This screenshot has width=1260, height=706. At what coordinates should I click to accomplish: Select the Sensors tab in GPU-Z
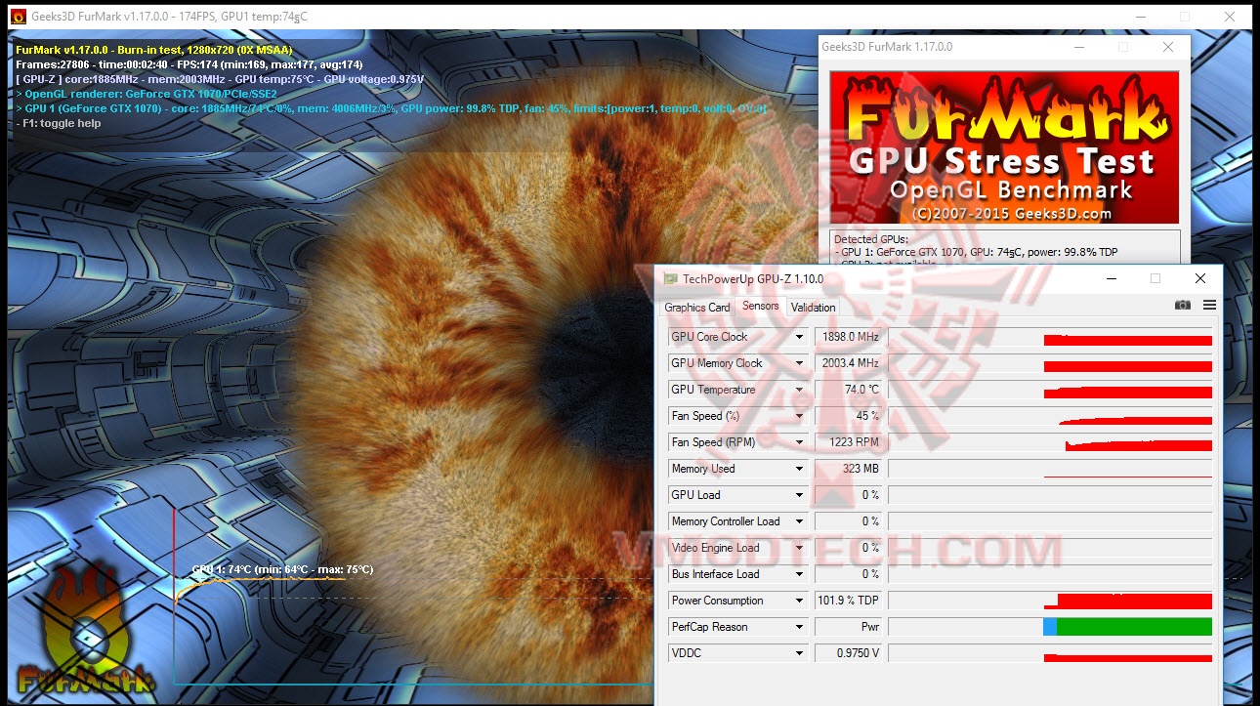tap(761, 306)
